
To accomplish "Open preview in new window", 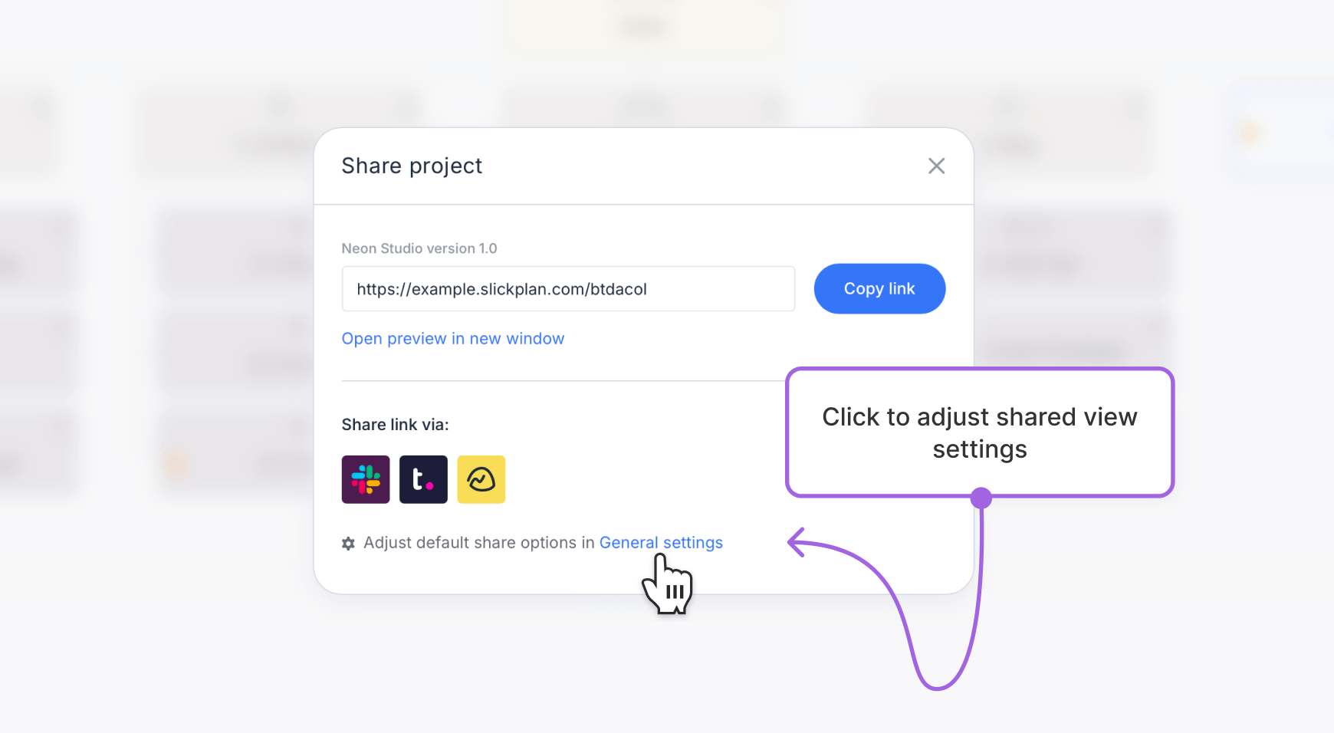I will click(453, 338).
